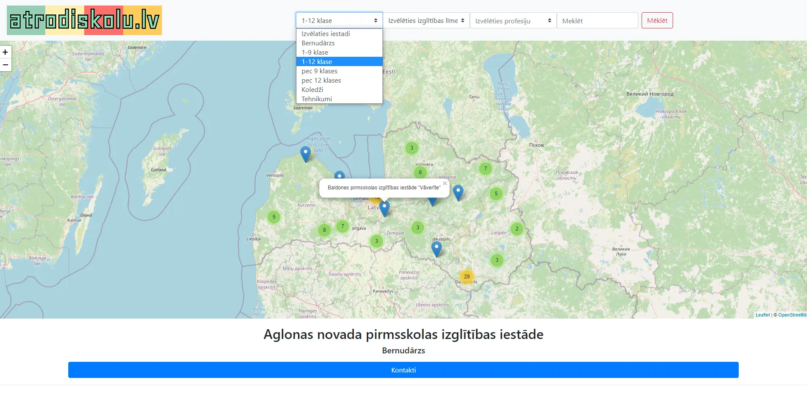Select 'Bernudārzs' from the class dropdown
807x397 pixels.
click(318, 43)
